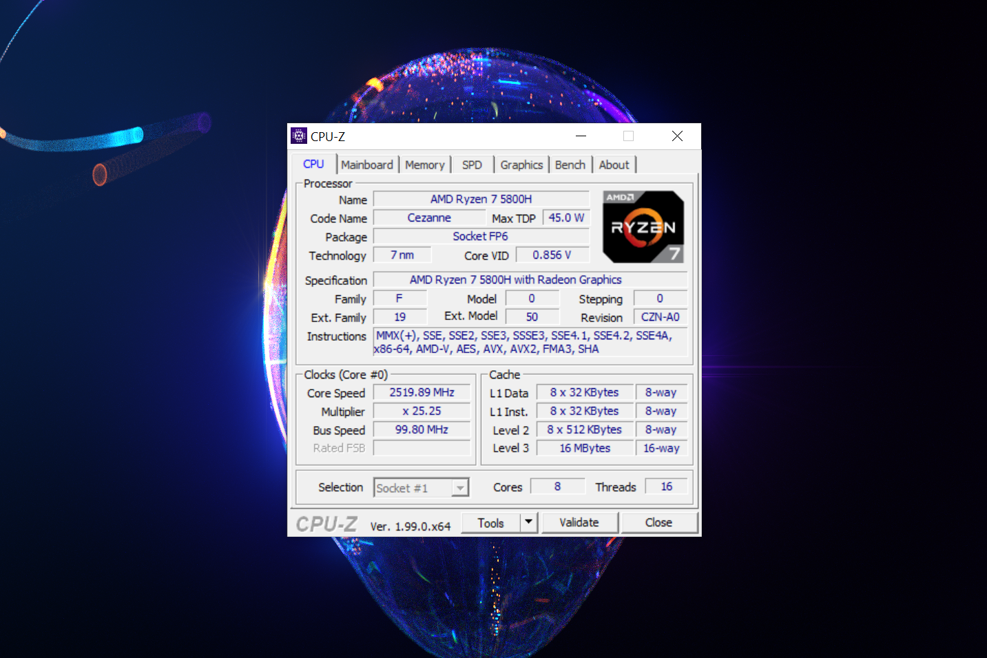987x658 pixels.
Task: Show the About tab
Action: point(614,165)
